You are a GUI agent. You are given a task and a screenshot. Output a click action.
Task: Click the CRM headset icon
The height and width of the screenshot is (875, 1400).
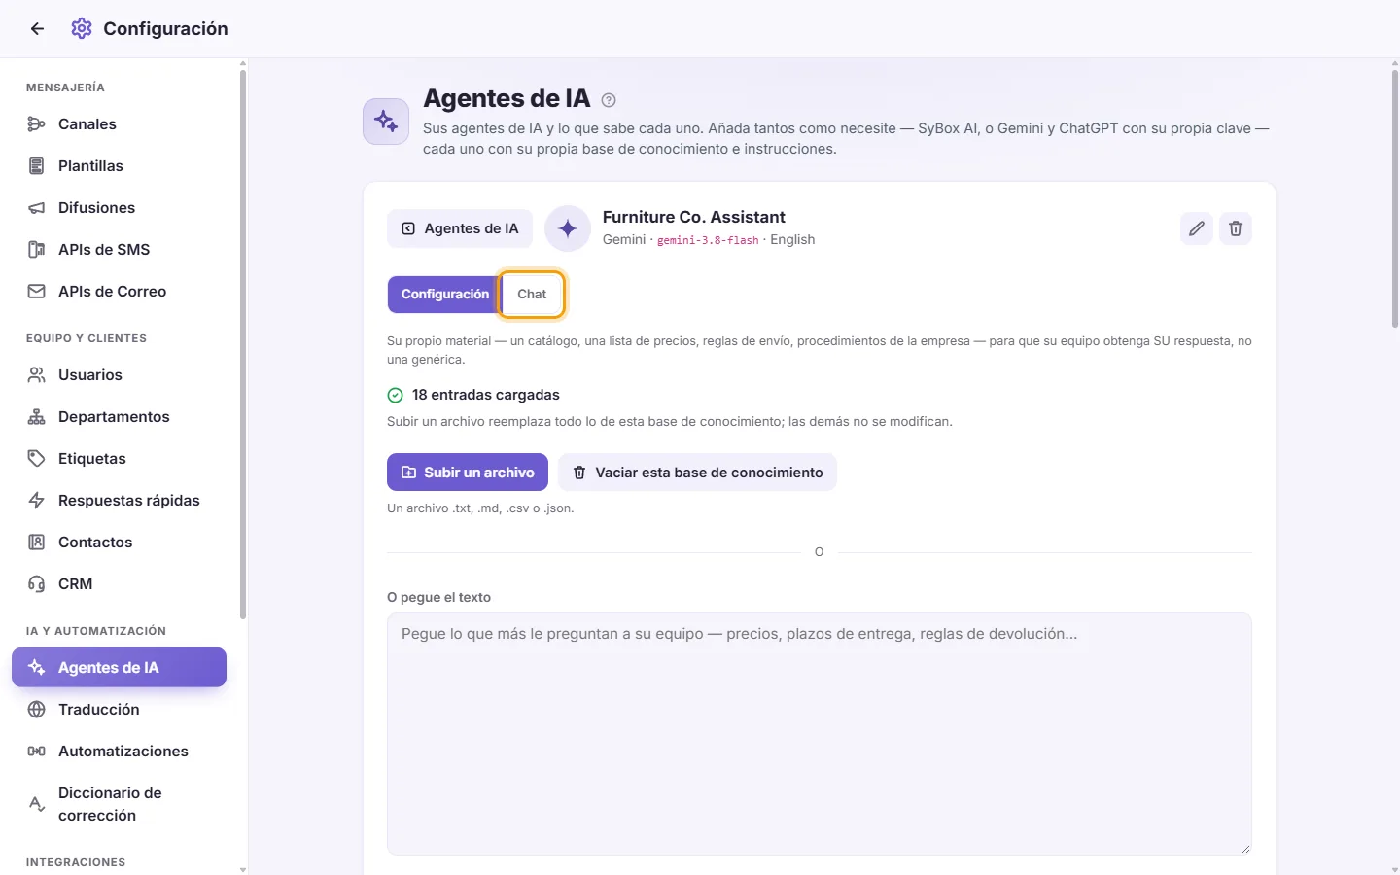click(37, 584)
